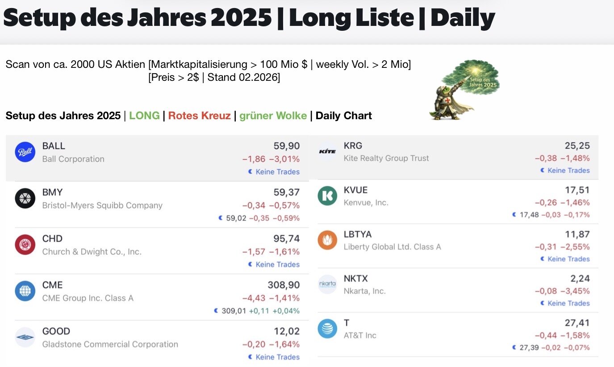Click the AT&T price 27,41
This screenshot has width=614, height=367.
pos(577,323)
